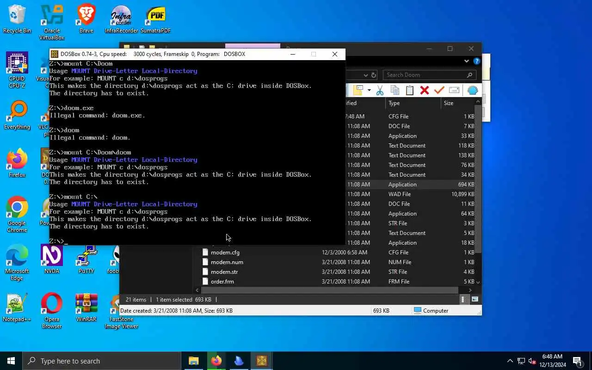592x370 pixels.
Task: Open the notification center icon
Action: point(577,361)
